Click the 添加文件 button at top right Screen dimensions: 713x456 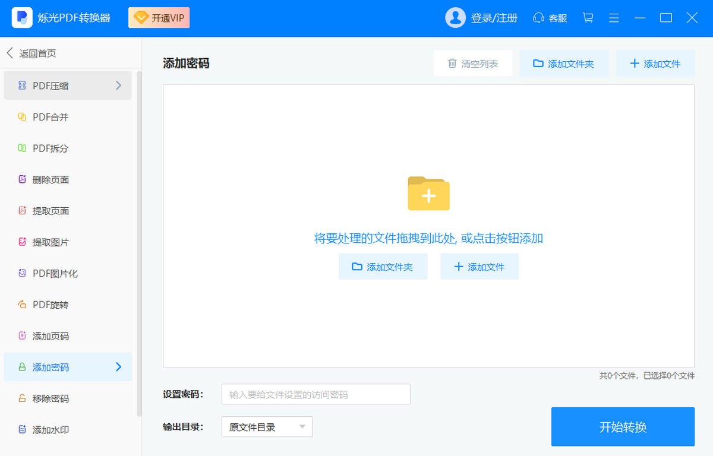[x=655, y=63]
